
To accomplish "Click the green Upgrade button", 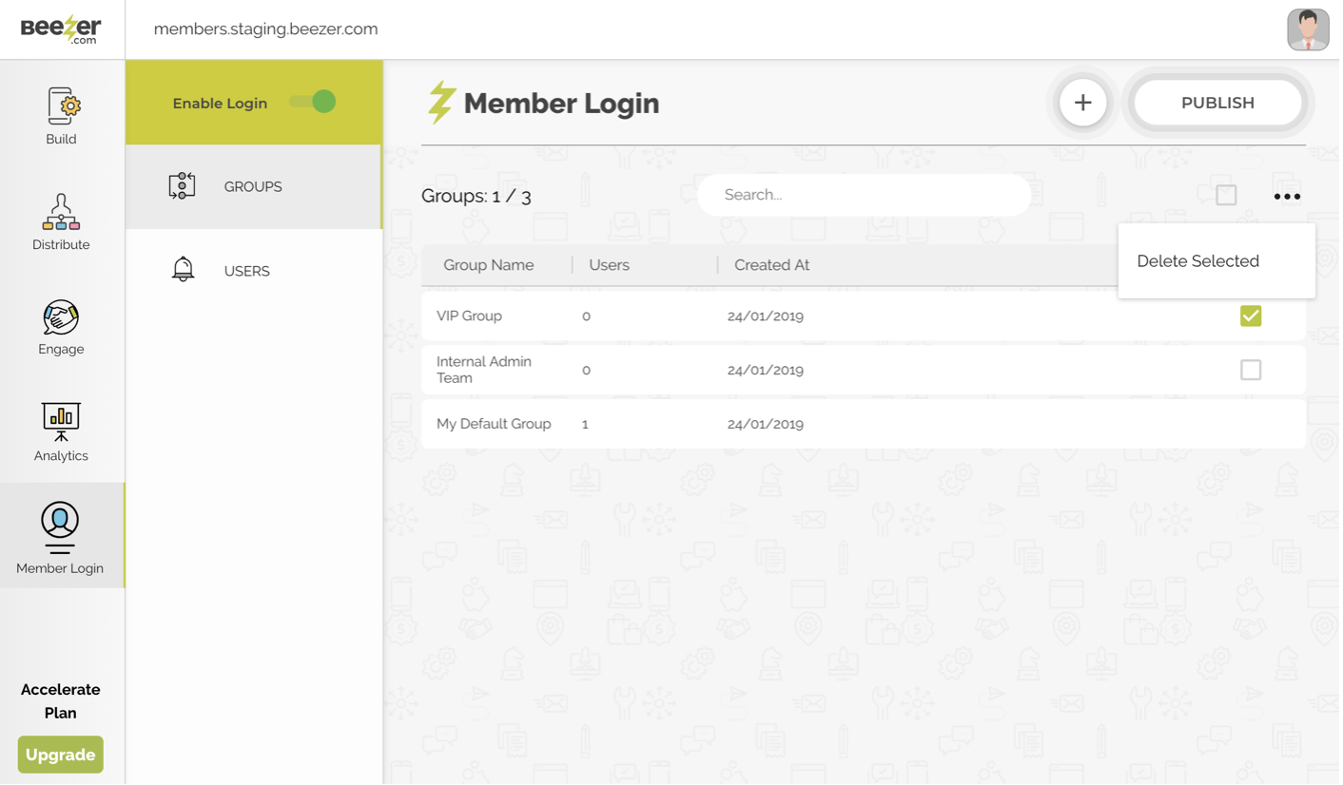I will [x=61, y=756].
